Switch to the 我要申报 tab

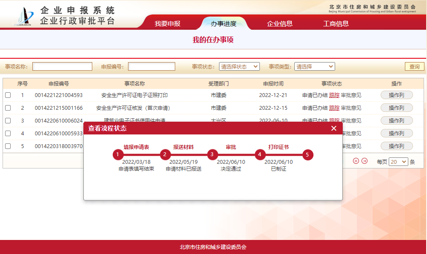[167, 23]
